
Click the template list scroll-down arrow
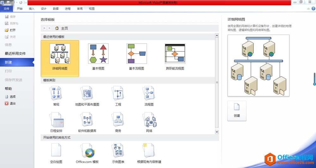(x=217, y=132)
